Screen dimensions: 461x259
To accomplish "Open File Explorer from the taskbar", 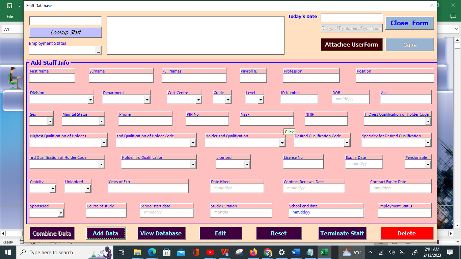I will (137, 252).
